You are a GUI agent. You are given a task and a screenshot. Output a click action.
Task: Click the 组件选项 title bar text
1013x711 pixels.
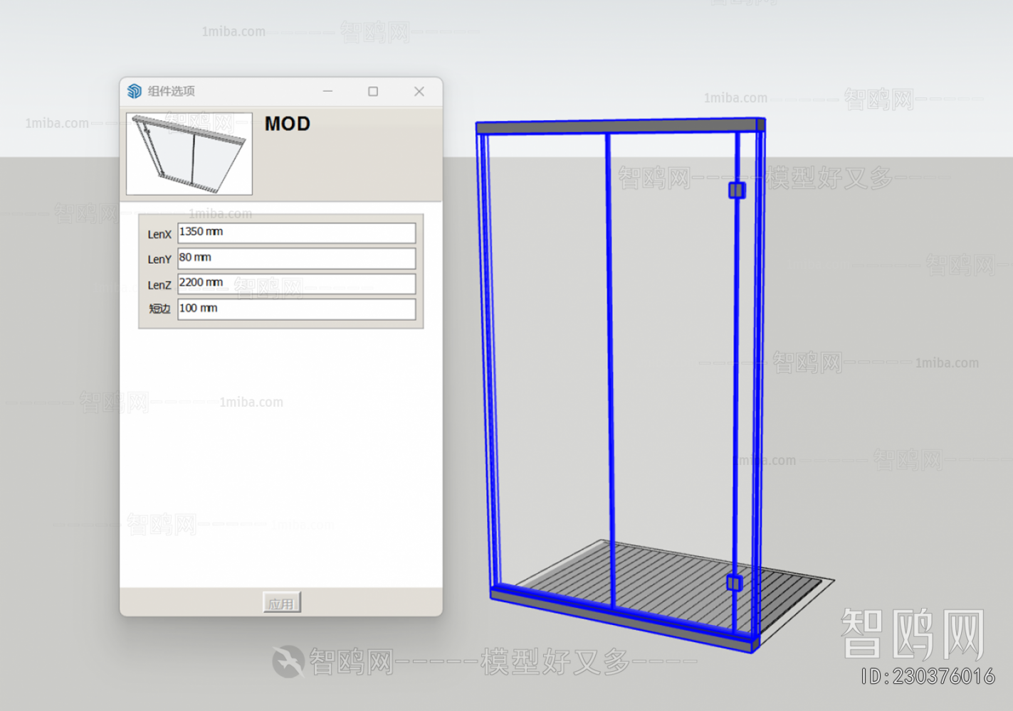172,91
